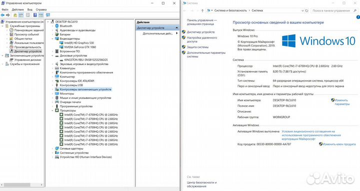Select Просмотр событий icon in tree
360x191 pixels.
pyautogui.click(x=11, y=34)
